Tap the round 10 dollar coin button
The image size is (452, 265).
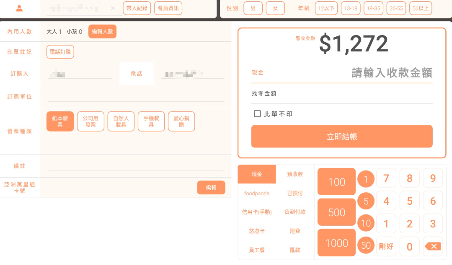(x=366, y=223)
